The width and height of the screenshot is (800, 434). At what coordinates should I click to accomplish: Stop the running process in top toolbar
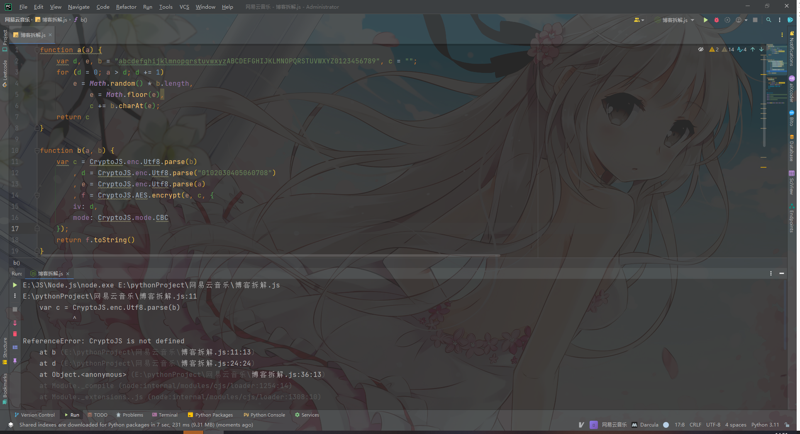pyautogui.click(x=755, y=20)
